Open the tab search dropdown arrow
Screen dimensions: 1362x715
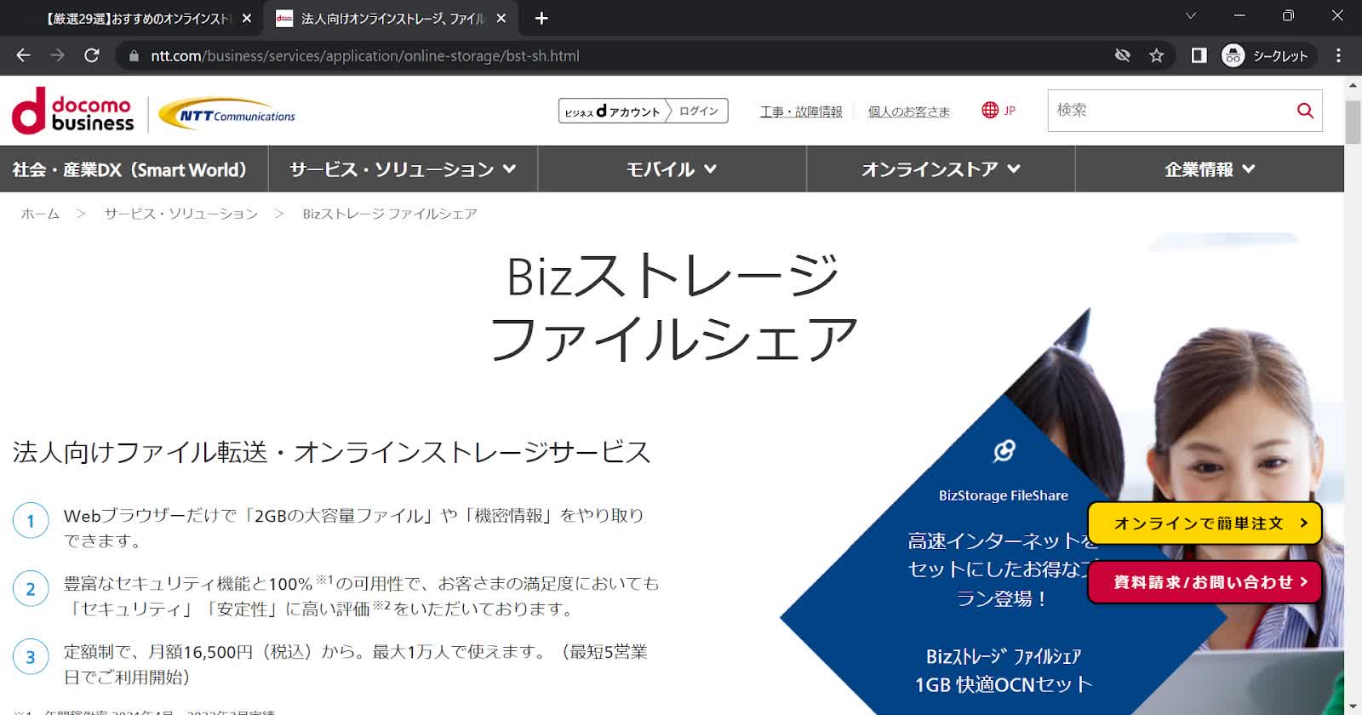(1191, 16)
